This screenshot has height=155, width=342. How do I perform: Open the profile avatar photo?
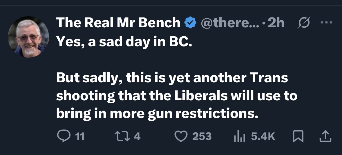coord(28,37)
